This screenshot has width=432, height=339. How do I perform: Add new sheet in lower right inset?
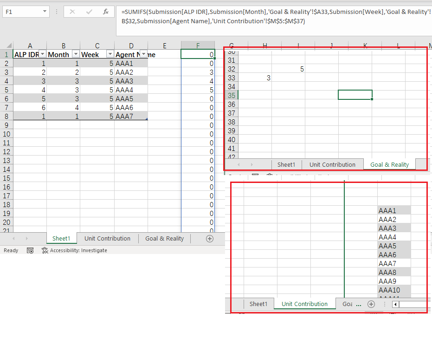coord(371,304)
